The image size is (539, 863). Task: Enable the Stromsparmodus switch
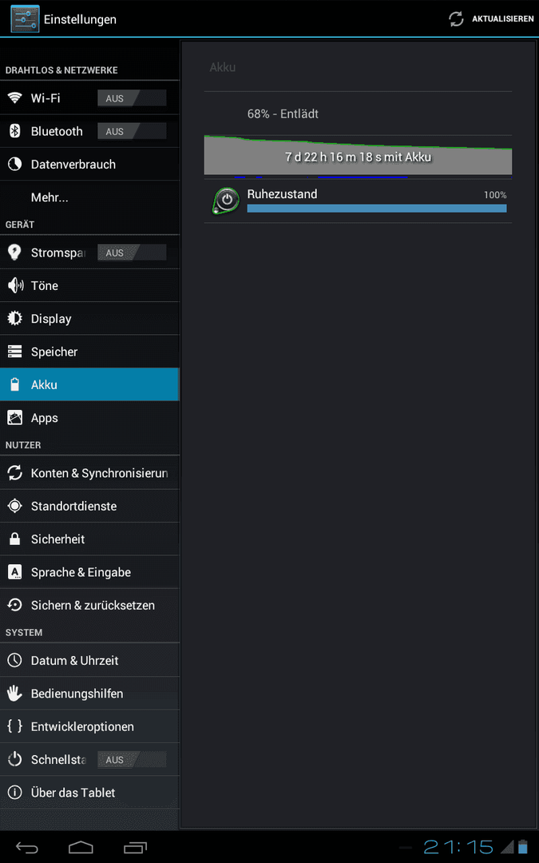click(132, 252)
